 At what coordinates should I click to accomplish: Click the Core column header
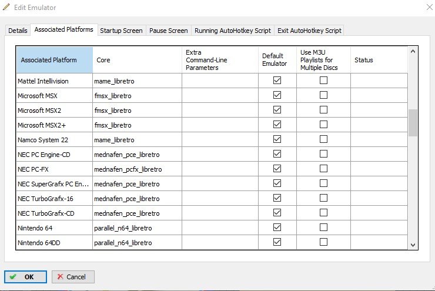(x=138, y=60)
